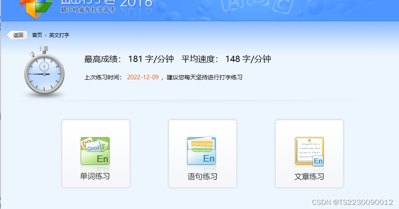This screenshot has height=209, width=399.
Task: Click the 建议您每天坚持进行打字练习 suggestion text
Action: [x=205, y=77]
